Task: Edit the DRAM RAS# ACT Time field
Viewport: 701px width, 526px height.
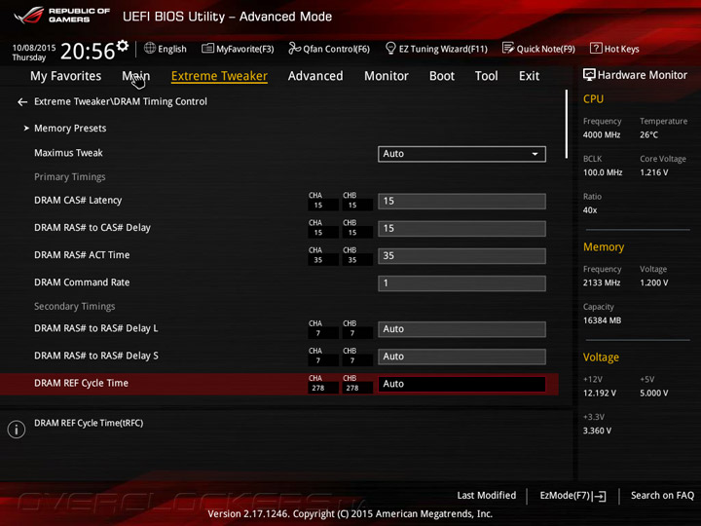Action: [x=461, y=256]
